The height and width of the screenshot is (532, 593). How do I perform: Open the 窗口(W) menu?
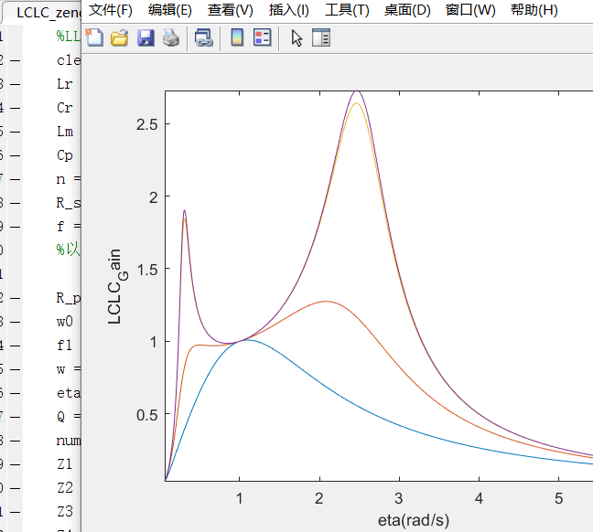[x=470, y=10]
